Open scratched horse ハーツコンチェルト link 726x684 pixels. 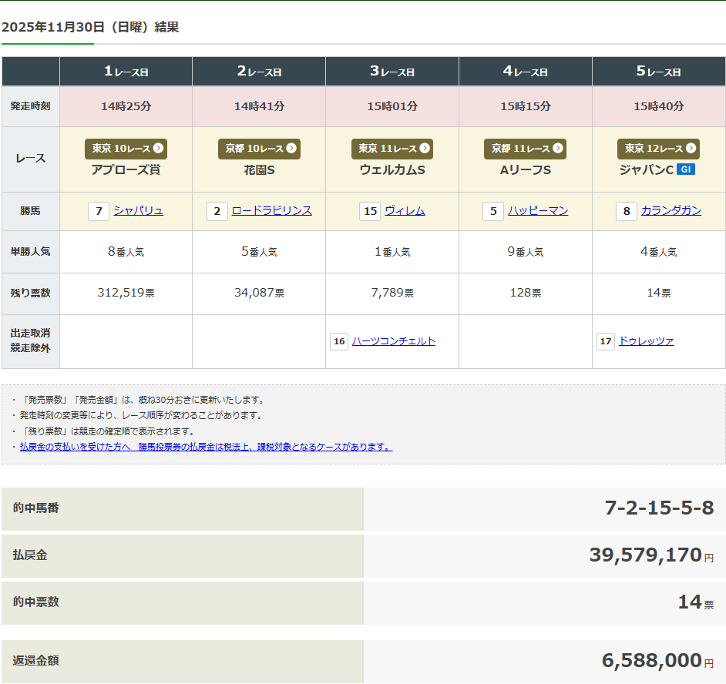[394, 341]
